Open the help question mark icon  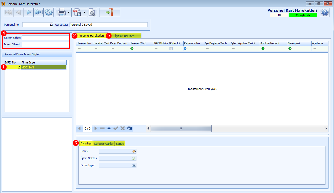click(325, 12)
